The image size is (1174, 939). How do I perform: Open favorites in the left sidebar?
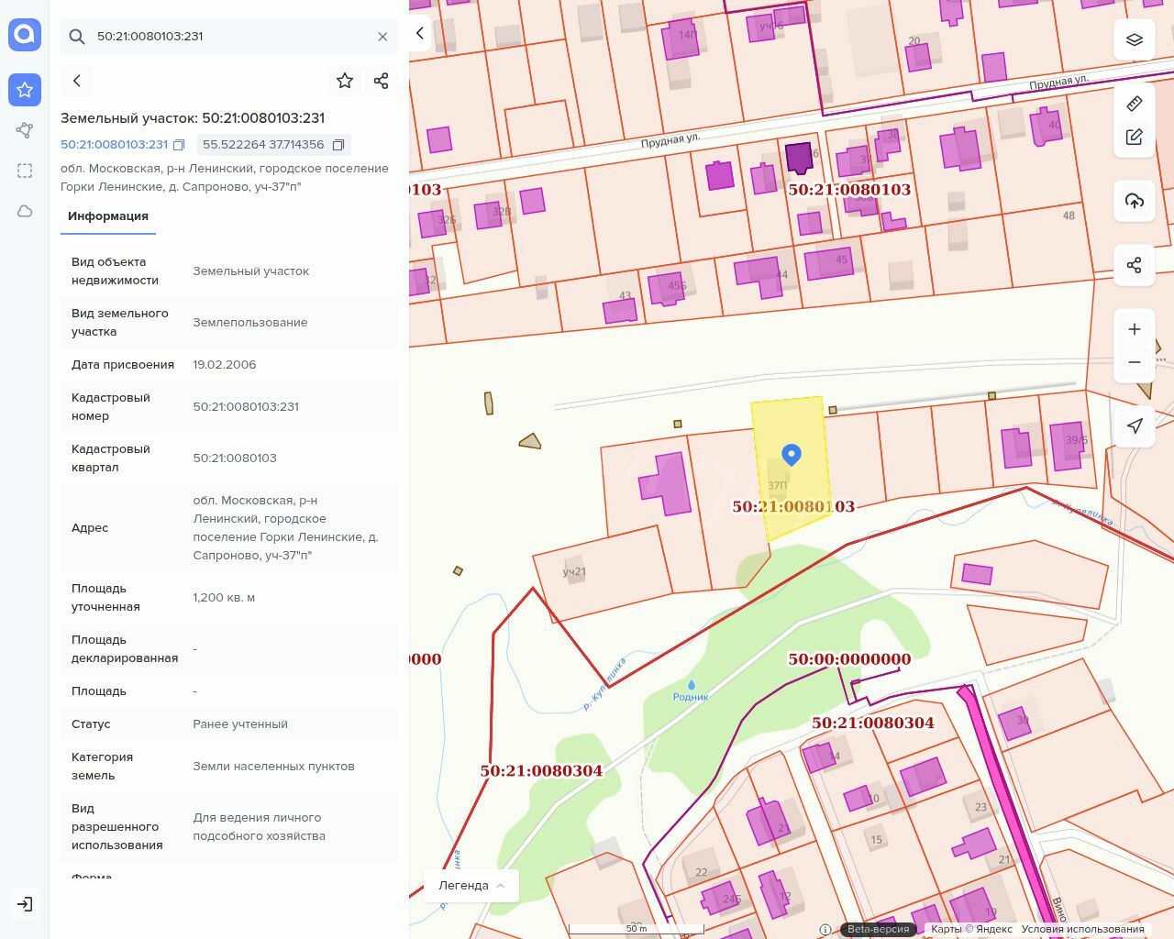(x=25, y=90)
